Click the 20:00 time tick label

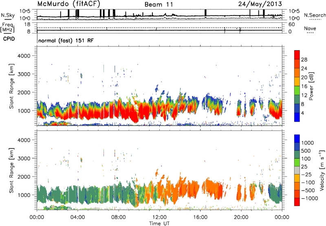[x=241, y=217]
